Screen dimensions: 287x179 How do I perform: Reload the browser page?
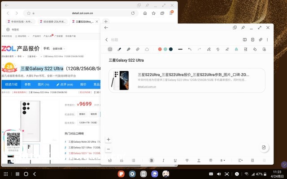click(133, 13)
